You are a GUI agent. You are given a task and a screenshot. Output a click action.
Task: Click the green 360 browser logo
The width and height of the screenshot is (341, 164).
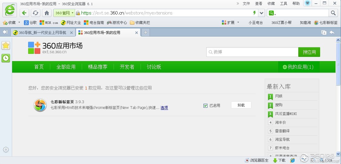pos(10,10)
